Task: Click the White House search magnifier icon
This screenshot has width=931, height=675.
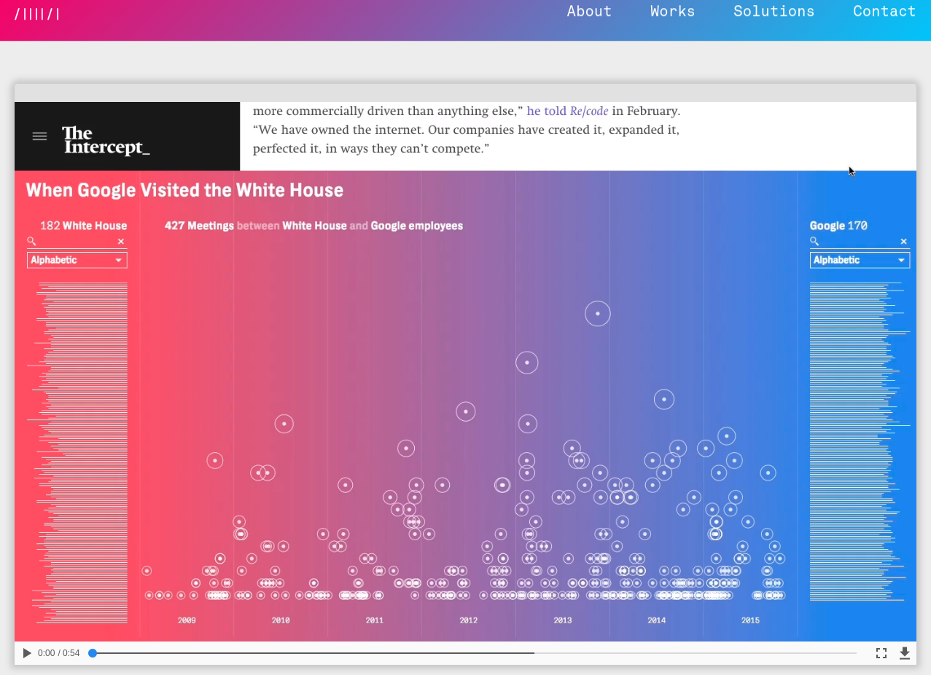Action: pos(31,241)
